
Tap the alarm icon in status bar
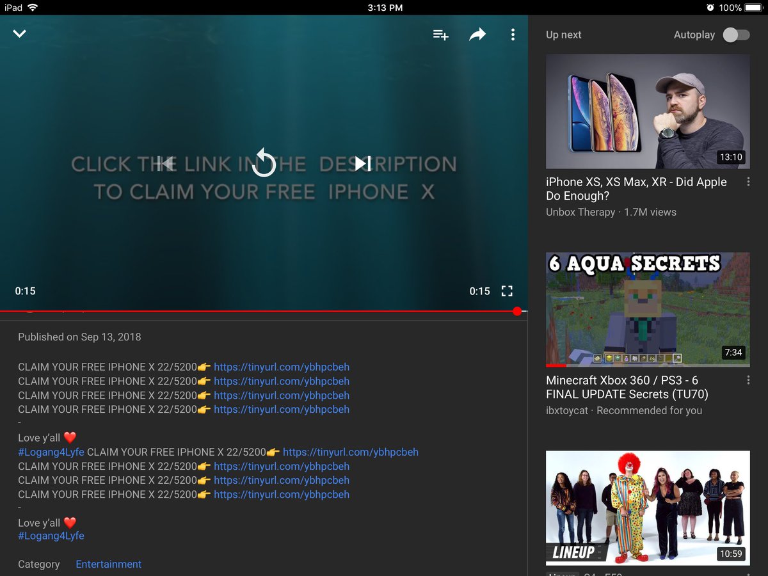(x=710, y=8)
